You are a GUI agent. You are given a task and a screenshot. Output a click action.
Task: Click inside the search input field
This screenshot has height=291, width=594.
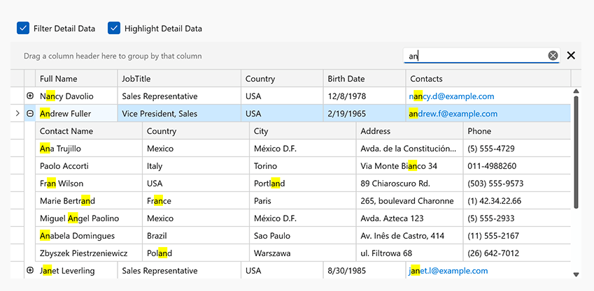tap(476, 56)
